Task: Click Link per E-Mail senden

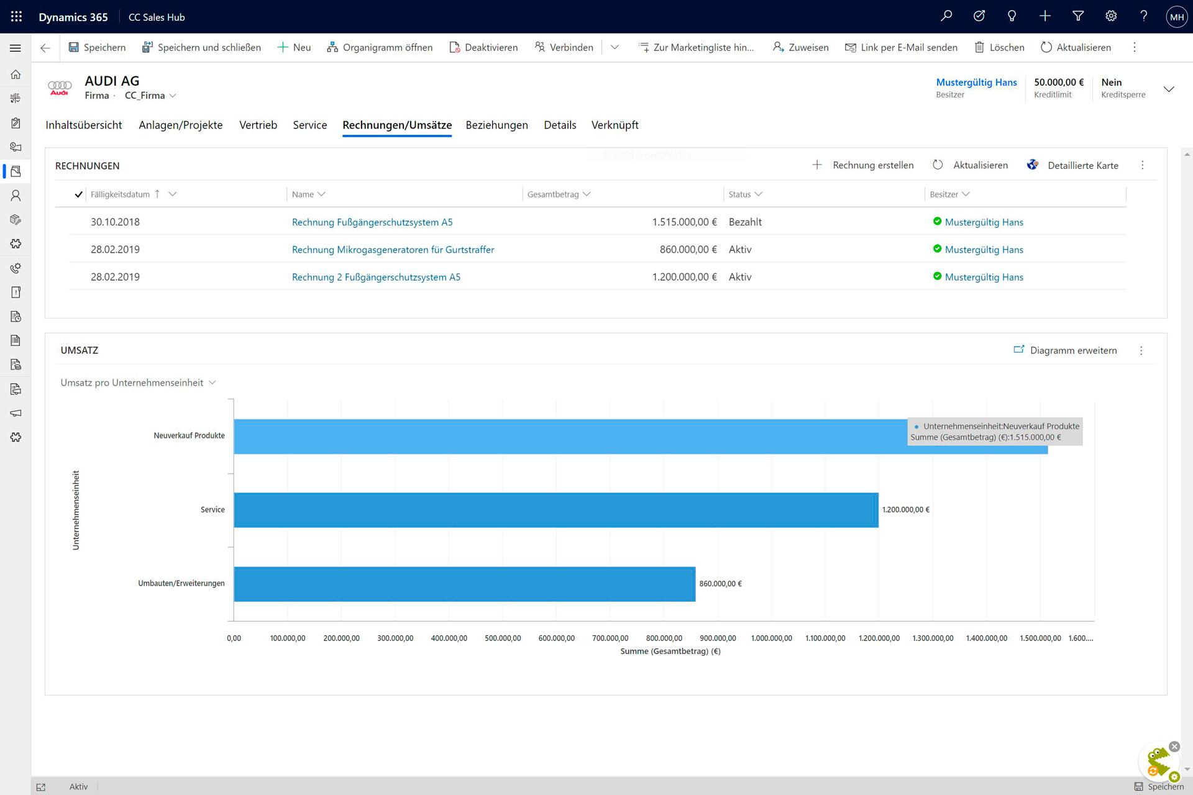Action: click(x=901, y=47)
